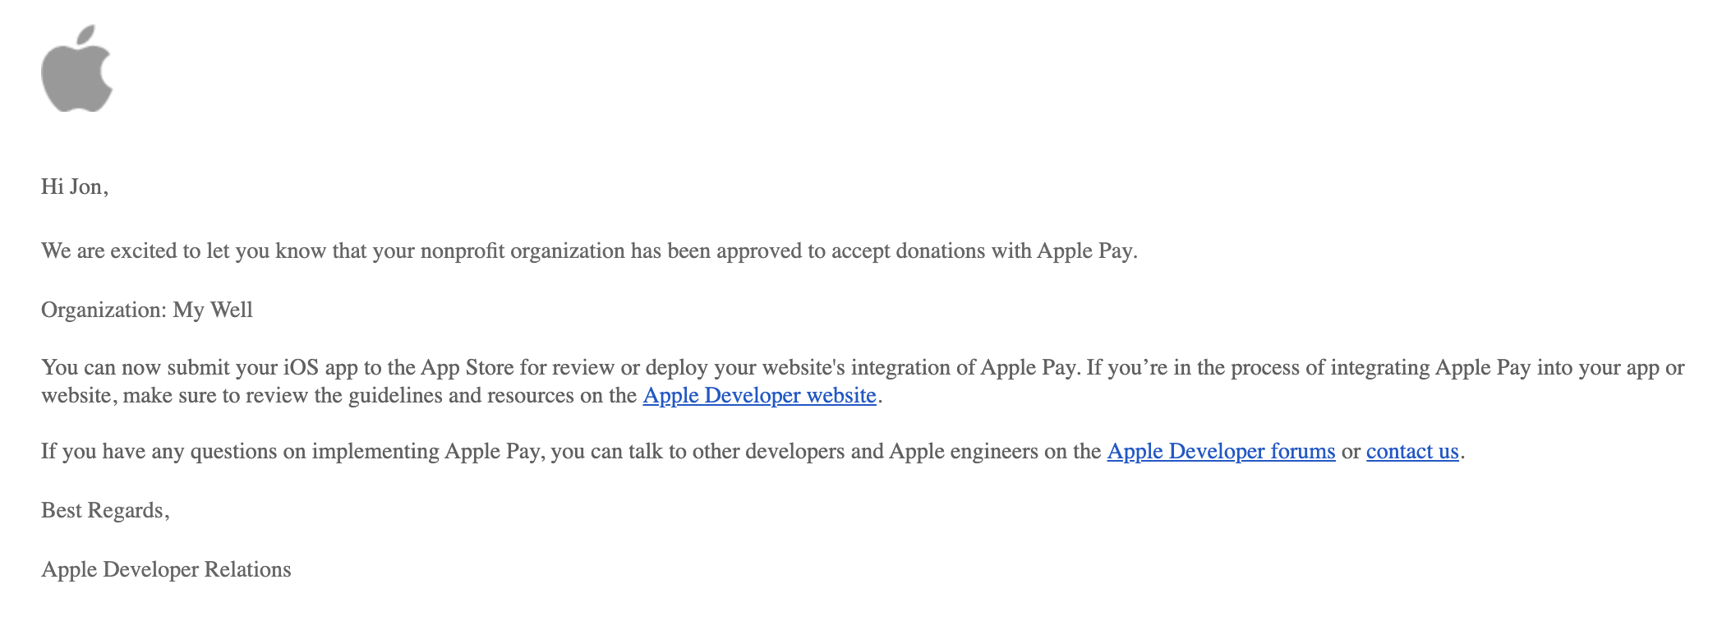This screenshot has height=644, width=1722.
Task: Click the "Hi Jon," greeting line
Action: 75,187
